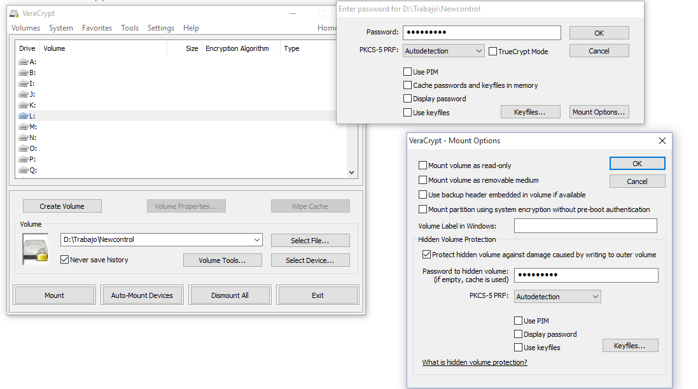This screenshot has width=698, height=389.
Task: Click Create Volume button
Action: click(62, 206)
